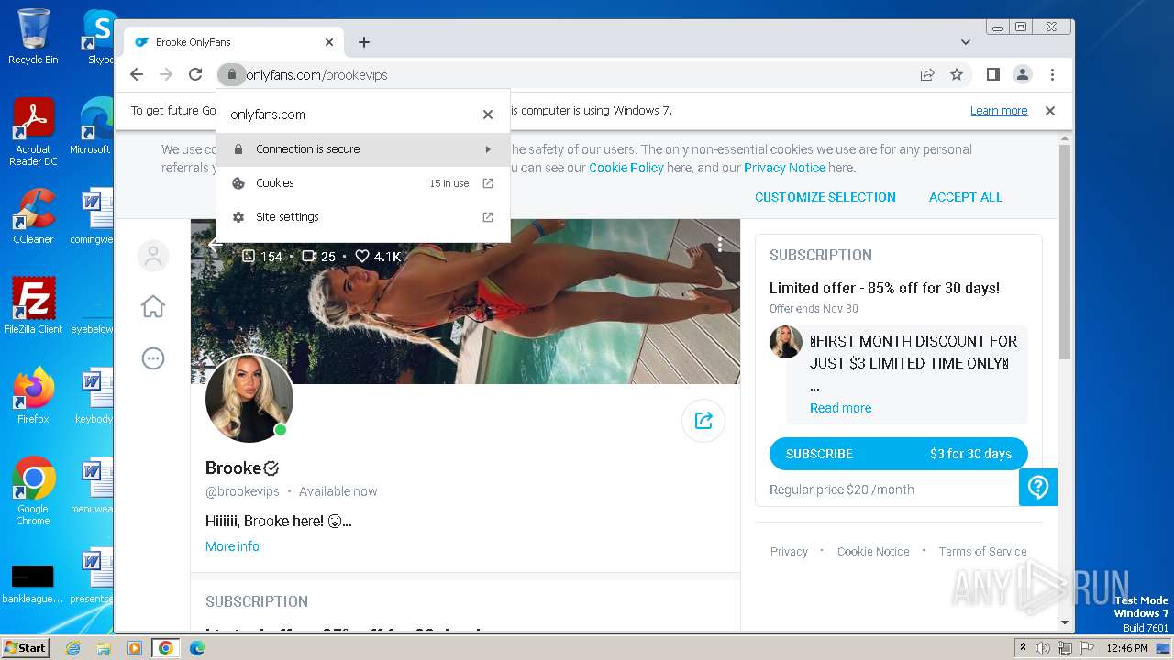Open File Explorer taskbar icon
The height and width of the screenshot is (660, 1174).
click(104, 648)
